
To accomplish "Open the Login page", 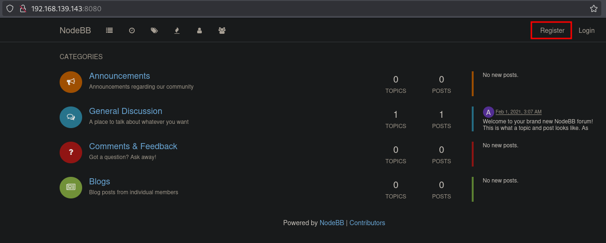I will (586, 30).
